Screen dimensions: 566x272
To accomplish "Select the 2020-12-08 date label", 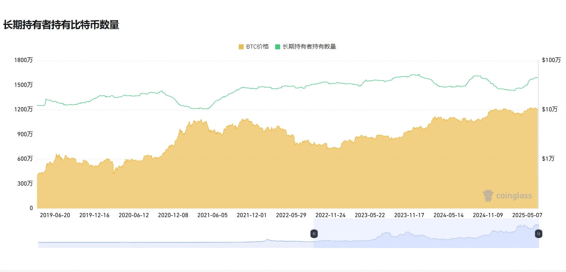I will click(x=173, y=215).
